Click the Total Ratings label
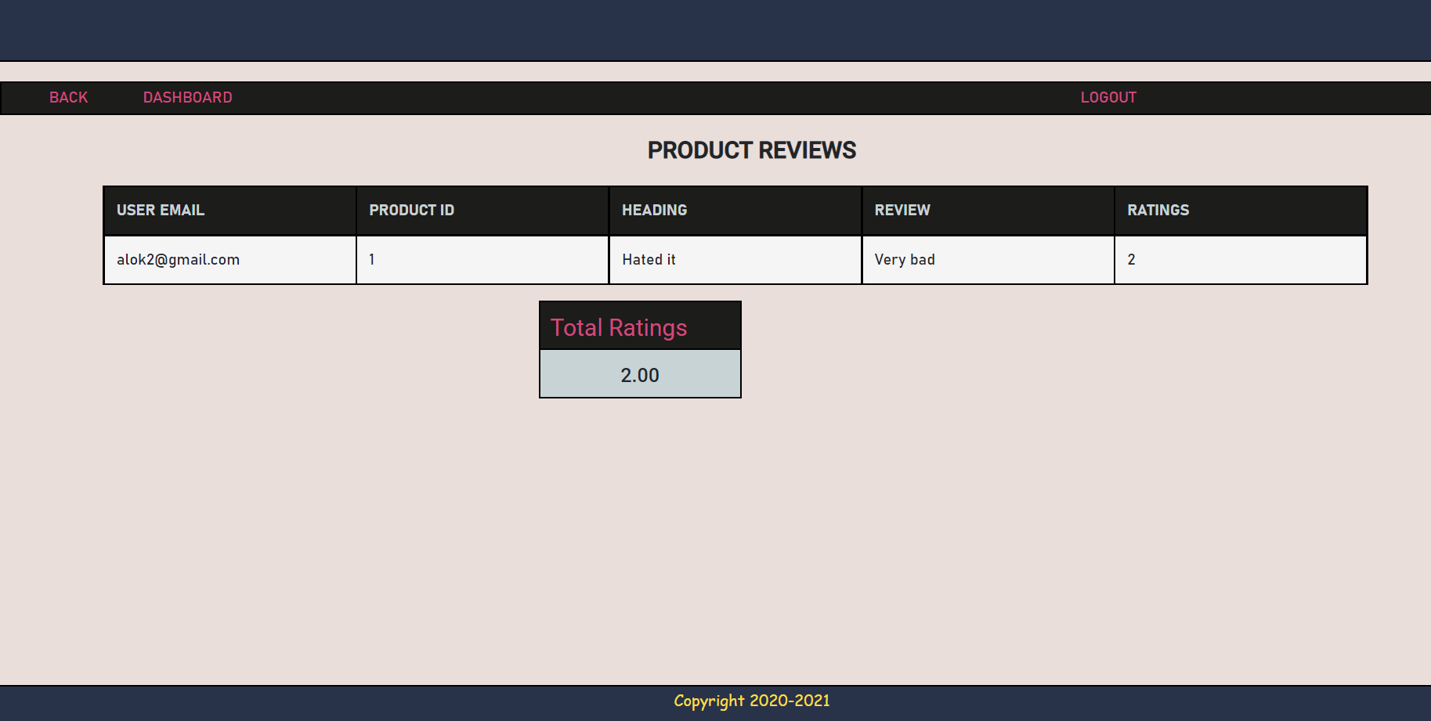 pyautogui.click(x=619, y=327)
